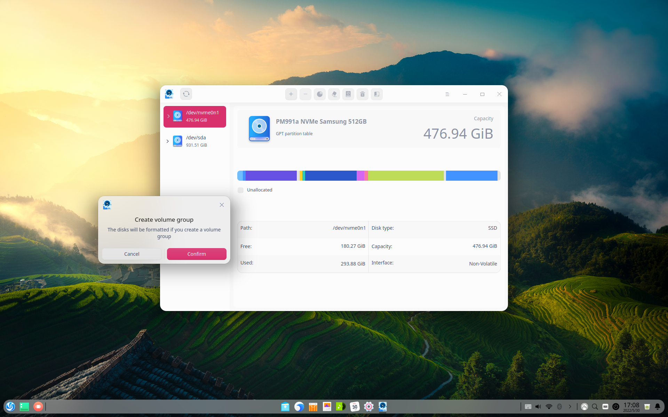
Task: Click the partition split icon on the toolbar
Action: coord(376,94)
